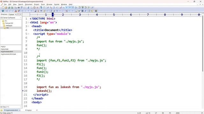
Task: Click the Open file folder icon
Action: 6,8
